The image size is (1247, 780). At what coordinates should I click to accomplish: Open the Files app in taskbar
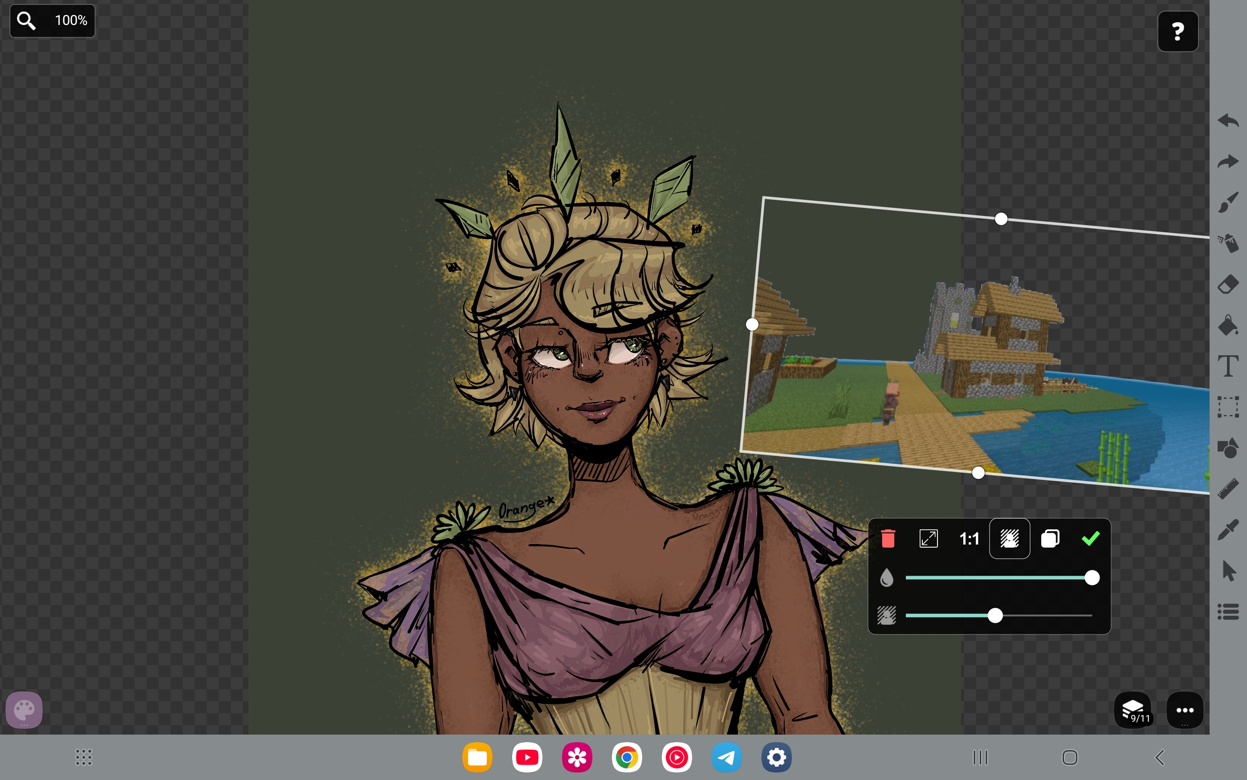(x=477, y=757)
